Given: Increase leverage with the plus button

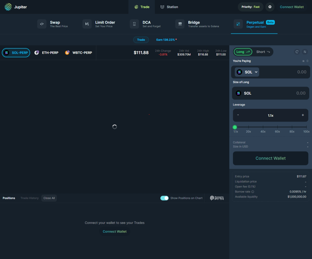Looking at the screenshot, I should pyautogui.click(x=303, y=115).
